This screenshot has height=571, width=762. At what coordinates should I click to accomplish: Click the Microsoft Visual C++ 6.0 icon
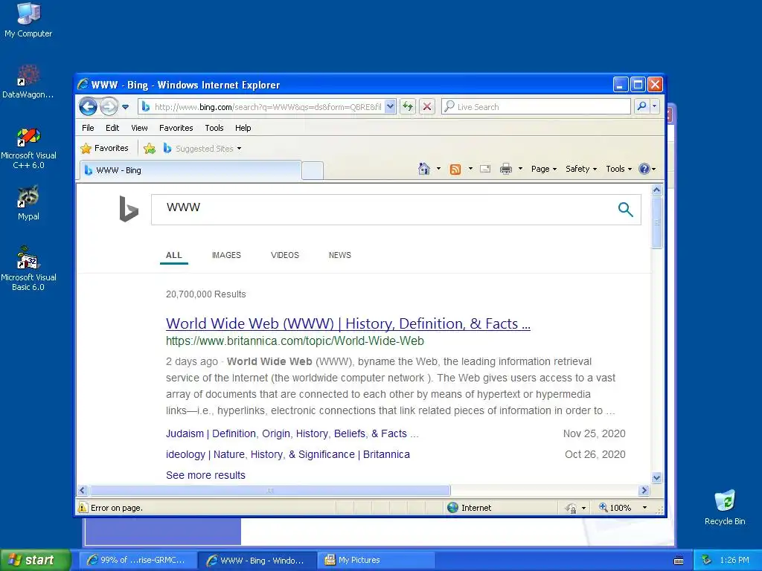pos(28,149)
